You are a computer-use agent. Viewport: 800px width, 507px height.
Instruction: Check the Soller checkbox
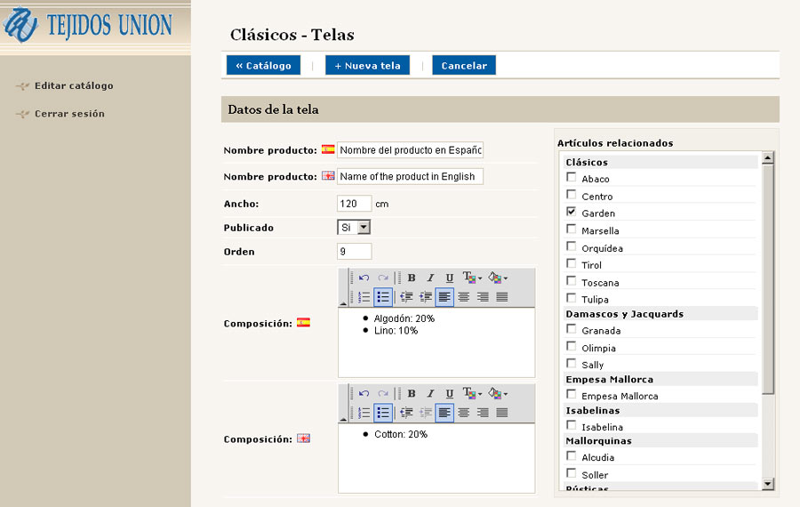[572, 473]
